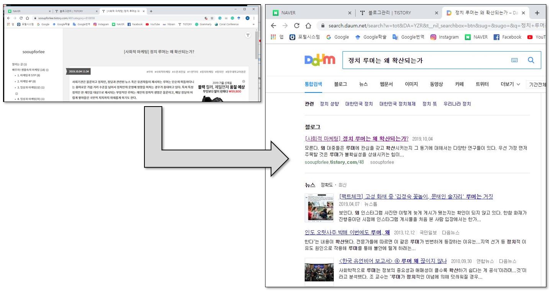
Task: Close the active Daum search tab
Action: [523, 13]
